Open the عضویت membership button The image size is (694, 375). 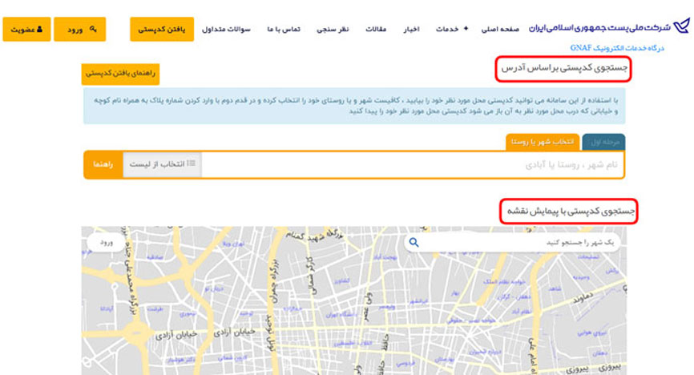tap(26, 29)
